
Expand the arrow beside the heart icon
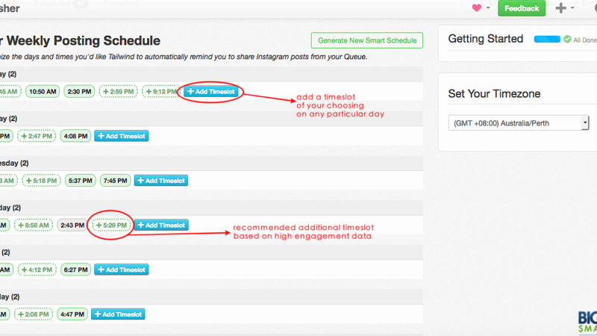pyautogui.click(x=488, y=9)
